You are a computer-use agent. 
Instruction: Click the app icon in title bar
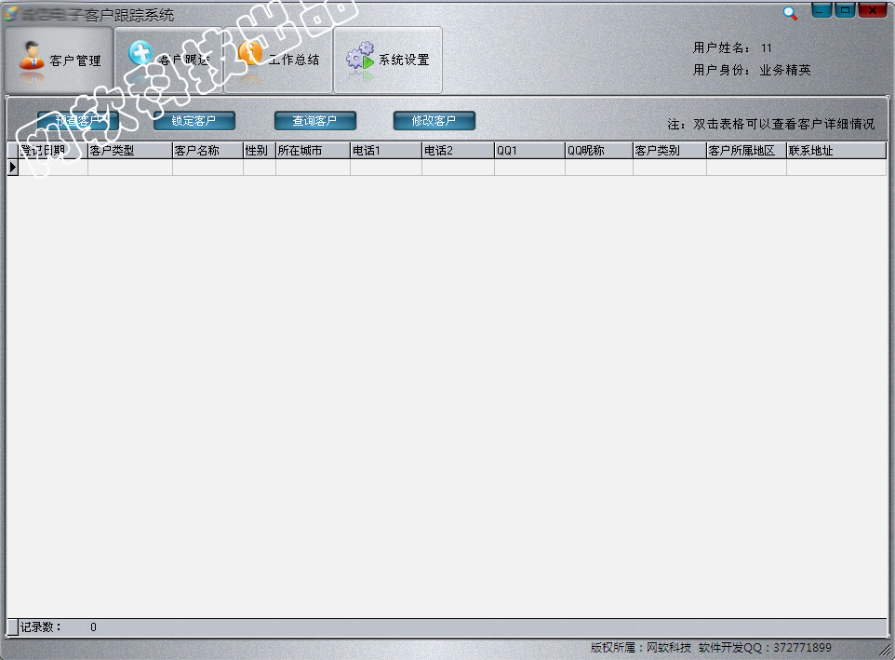[11, 14]
